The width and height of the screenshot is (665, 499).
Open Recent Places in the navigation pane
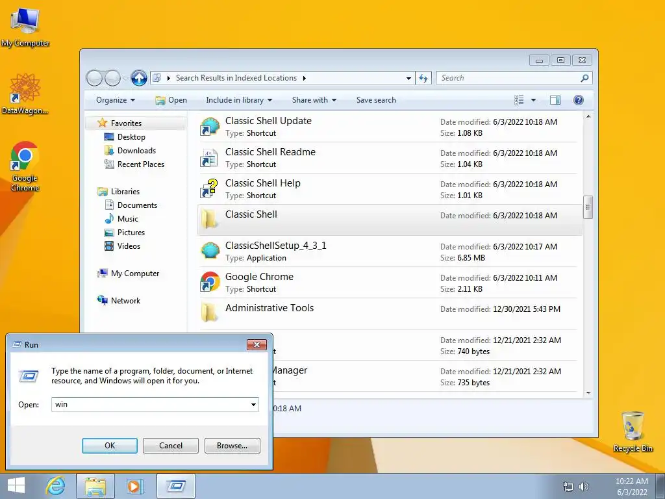pyautogui.click(x=140, y=164)
